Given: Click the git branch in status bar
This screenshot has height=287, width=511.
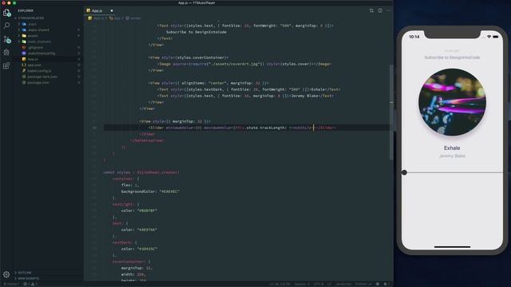Looking at the screenshot, I should (x=11, y=284).
